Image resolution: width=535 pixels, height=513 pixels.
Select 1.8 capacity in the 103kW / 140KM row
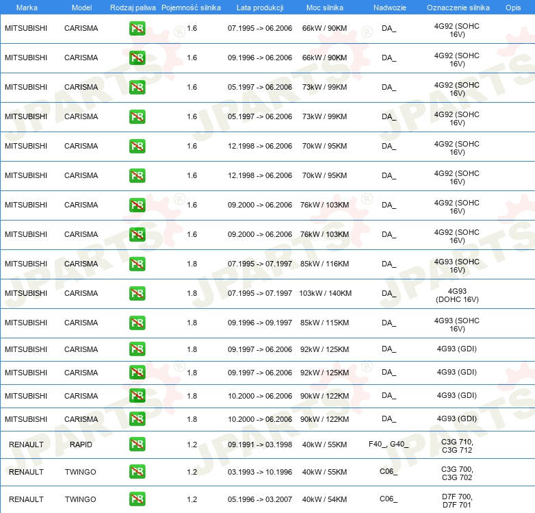coord(192,293)
